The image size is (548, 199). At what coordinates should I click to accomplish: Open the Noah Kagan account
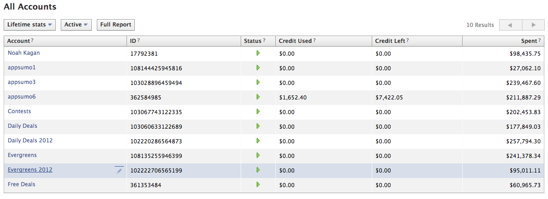tap(24, 53)
